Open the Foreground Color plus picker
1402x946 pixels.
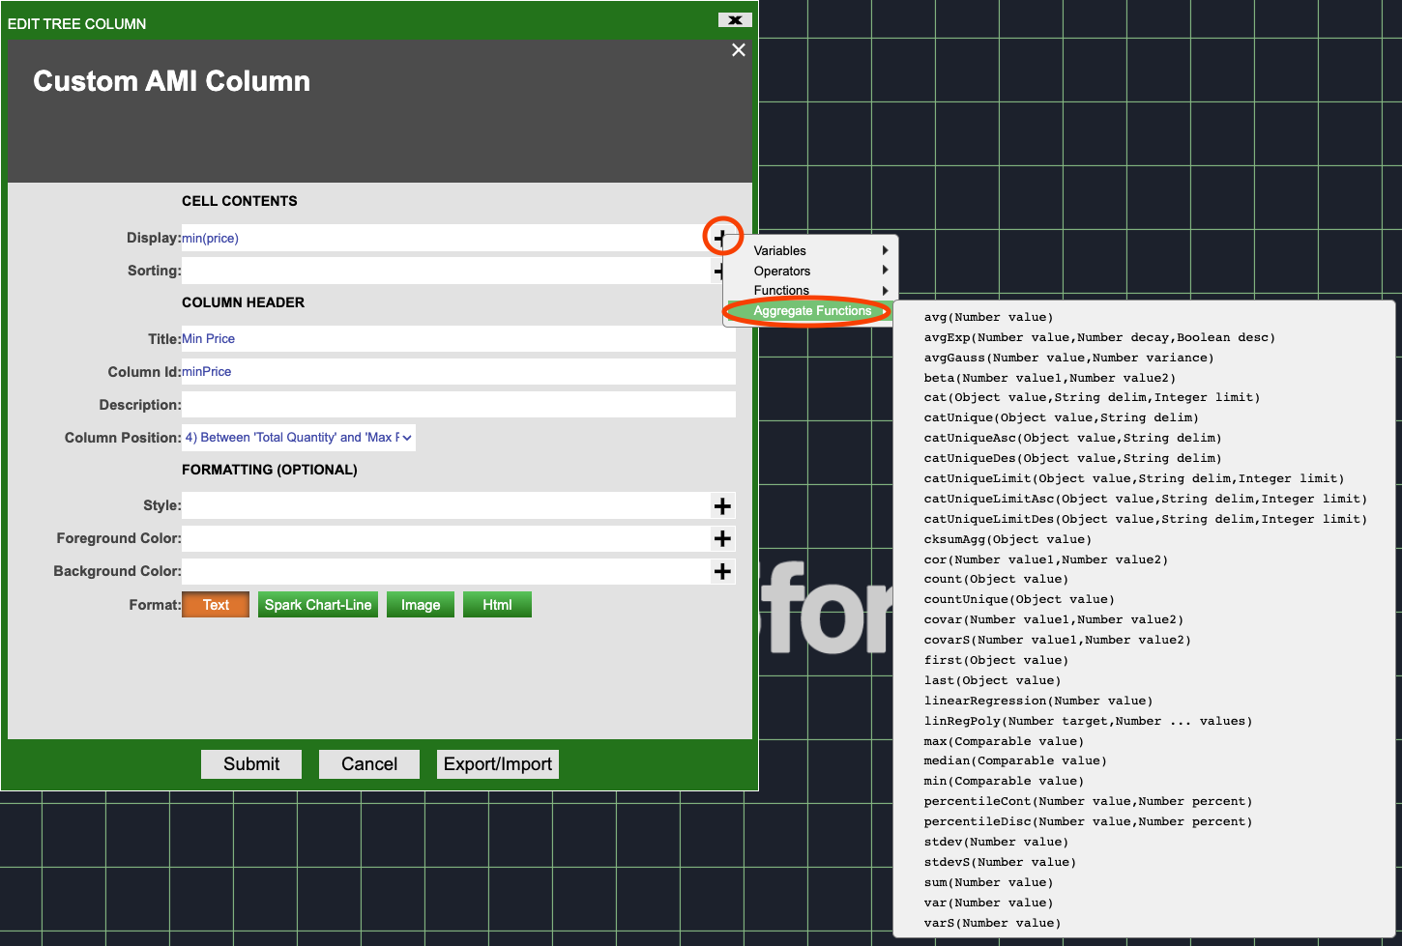pos(721,538)
